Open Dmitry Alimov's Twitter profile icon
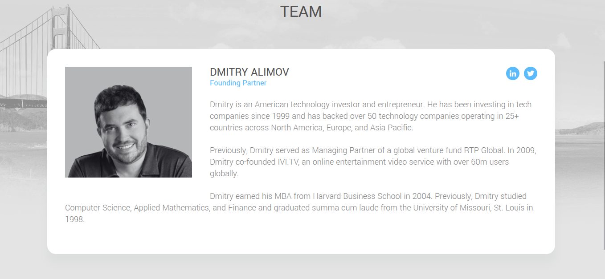Screen dimensions: 605x279 [x=530, y=73]
